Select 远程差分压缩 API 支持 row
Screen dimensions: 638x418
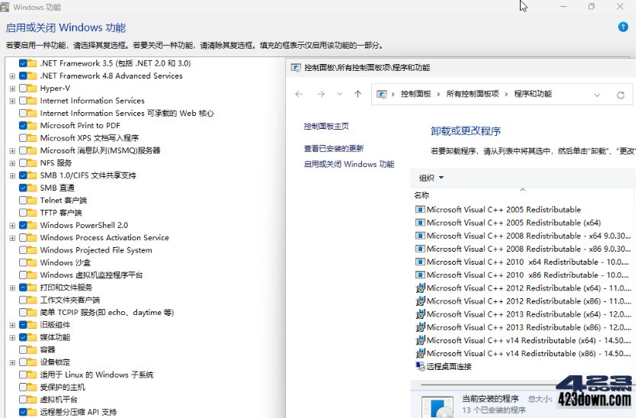coord(78,412)
